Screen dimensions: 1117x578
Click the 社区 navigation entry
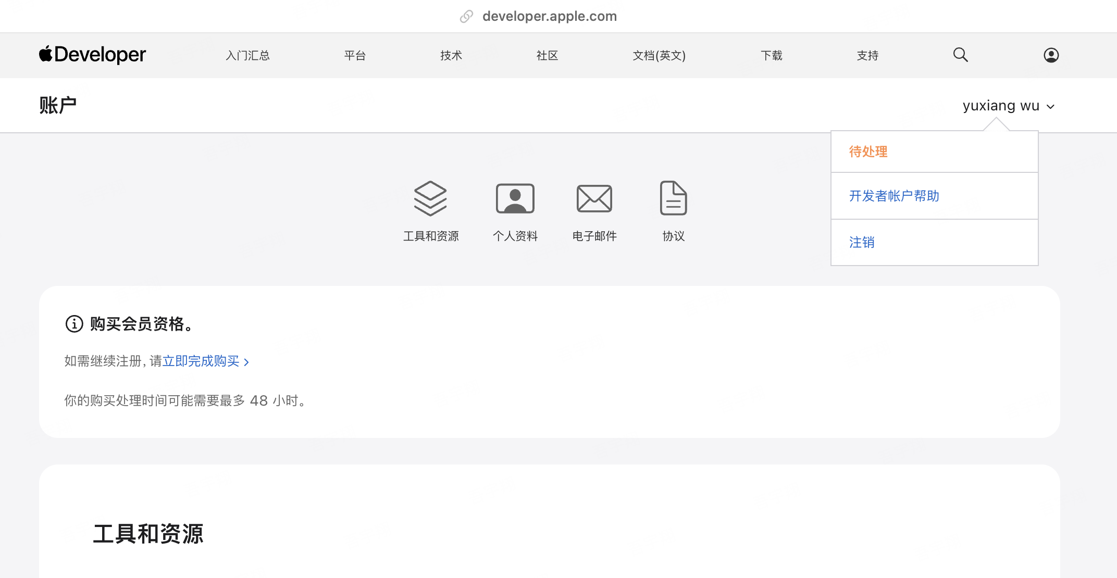pyautogui.click(x=546, y=55)
